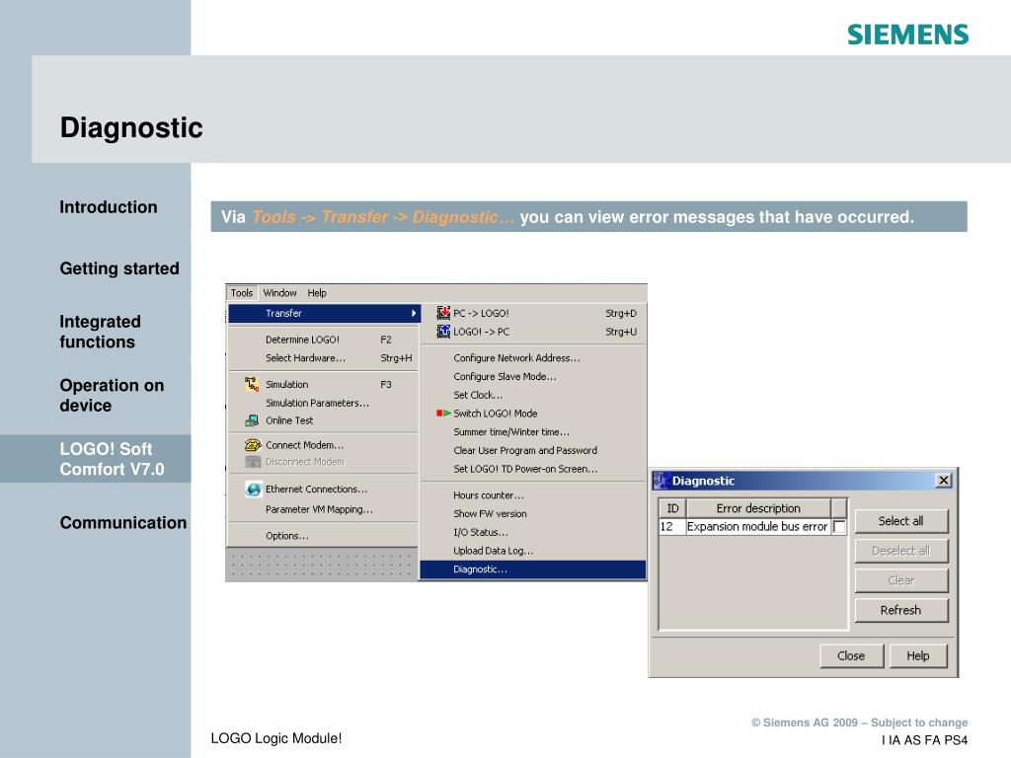Click Select all button in Diagnostic dialog

(901, 521)
